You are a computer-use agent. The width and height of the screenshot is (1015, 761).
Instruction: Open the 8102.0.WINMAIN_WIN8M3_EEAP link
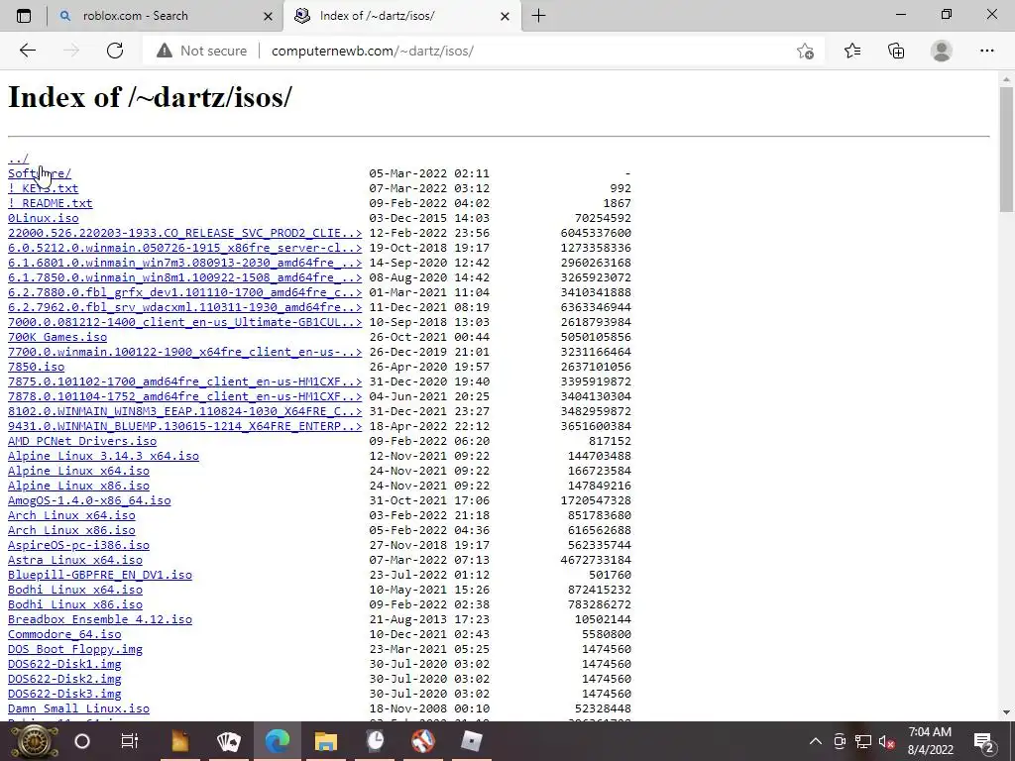184,411
